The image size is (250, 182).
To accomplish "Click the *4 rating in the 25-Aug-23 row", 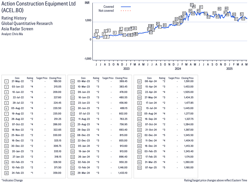I will pos(98,124).
